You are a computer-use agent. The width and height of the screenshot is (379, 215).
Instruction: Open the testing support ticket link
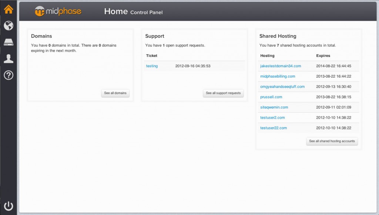[152, 66]
